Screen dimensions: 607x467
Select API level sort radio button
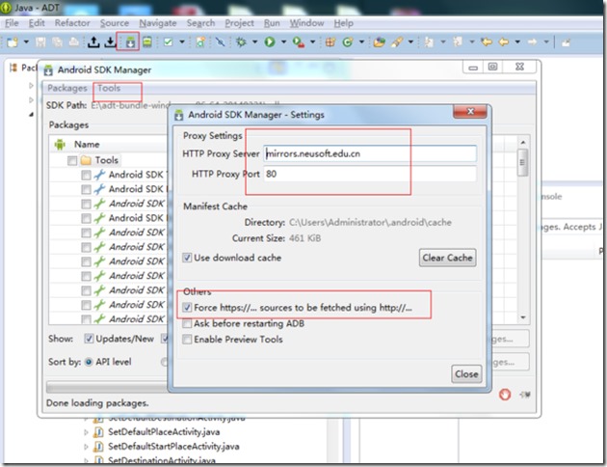(89, 362)
